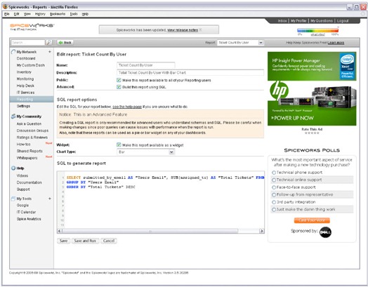This screenshot has height=287, width=368.
Task: Open see the help page link
Action: tap(127, 107)
